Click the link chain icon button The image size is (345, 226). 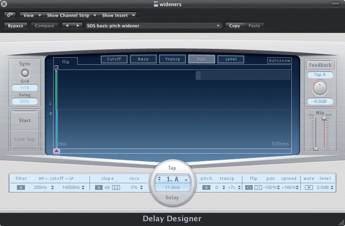(10, 15)
